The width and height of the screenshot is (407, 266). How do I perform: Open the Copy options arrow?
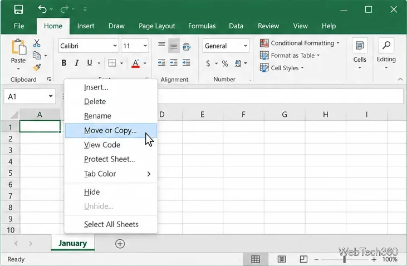click(x=46, y=56)
